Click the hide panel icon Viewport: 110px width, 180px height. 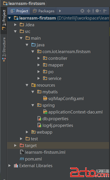pos(105,11)
